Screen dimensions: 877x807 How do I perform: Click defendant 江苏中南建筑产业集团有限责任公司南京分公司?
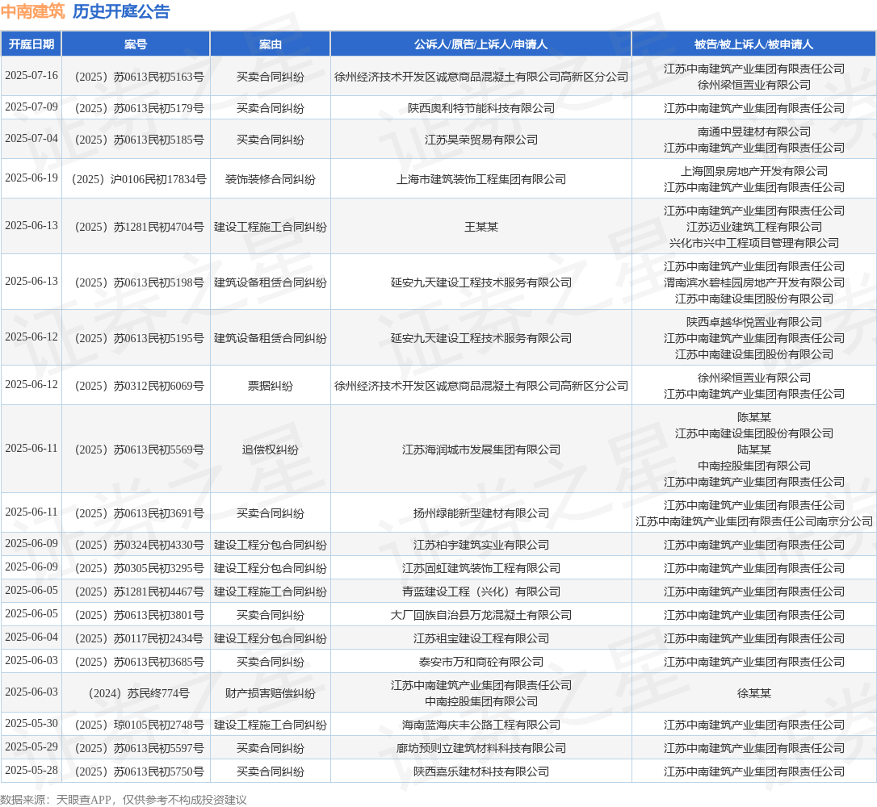pos(754,521)
